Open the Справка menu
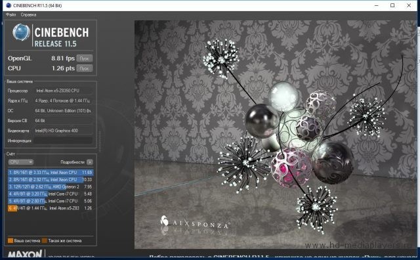Image resolution: width=420 pixels, height=260 pixels. pyautogui.click(x=28, y=14)
